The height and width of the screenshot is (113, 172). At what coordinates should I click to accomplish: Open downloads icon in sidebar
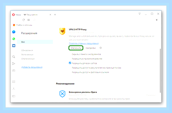pyautogui.click(x=14, y=88)
